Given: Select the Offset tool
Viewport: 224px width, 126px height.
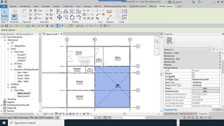Looking at the screenshot, I should [x=66, y=12].
